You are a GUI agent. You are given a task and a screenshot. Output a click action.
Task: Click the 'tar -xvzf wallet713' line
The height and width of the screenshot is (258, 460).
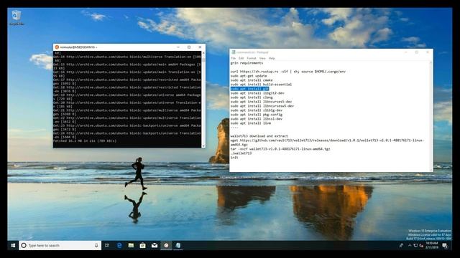(280, 149)
